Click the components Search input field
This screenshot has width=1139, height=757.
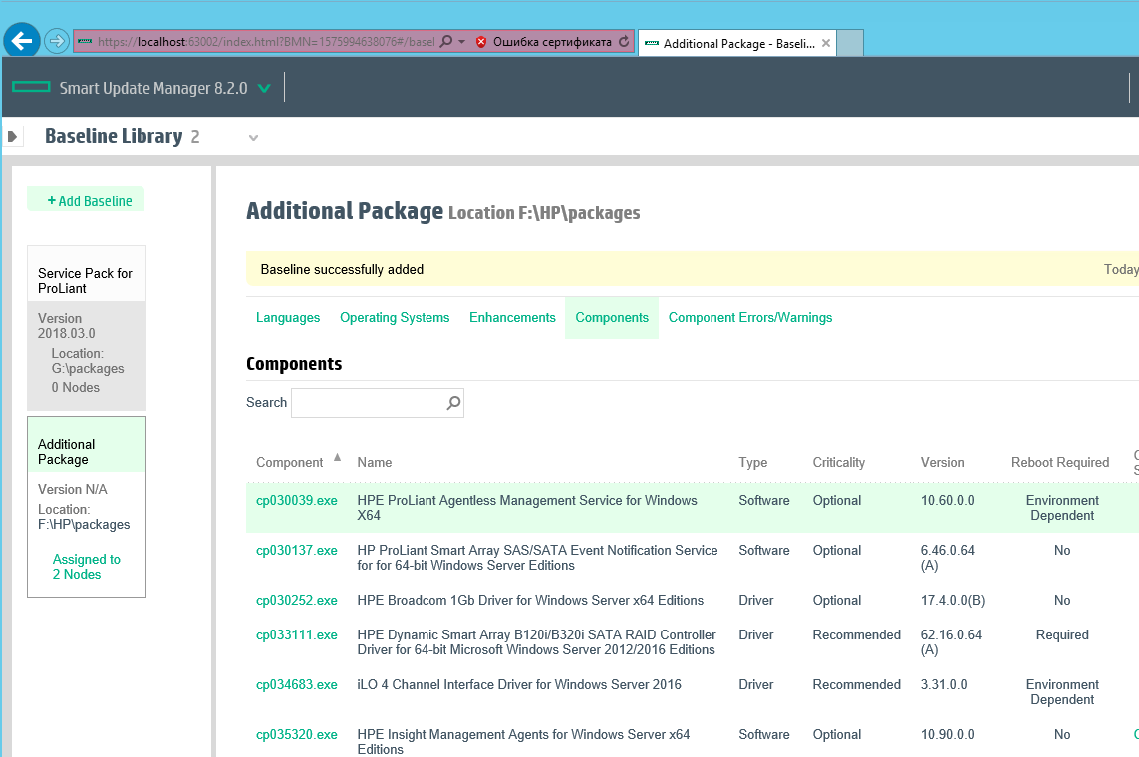(x=367, y=403)
